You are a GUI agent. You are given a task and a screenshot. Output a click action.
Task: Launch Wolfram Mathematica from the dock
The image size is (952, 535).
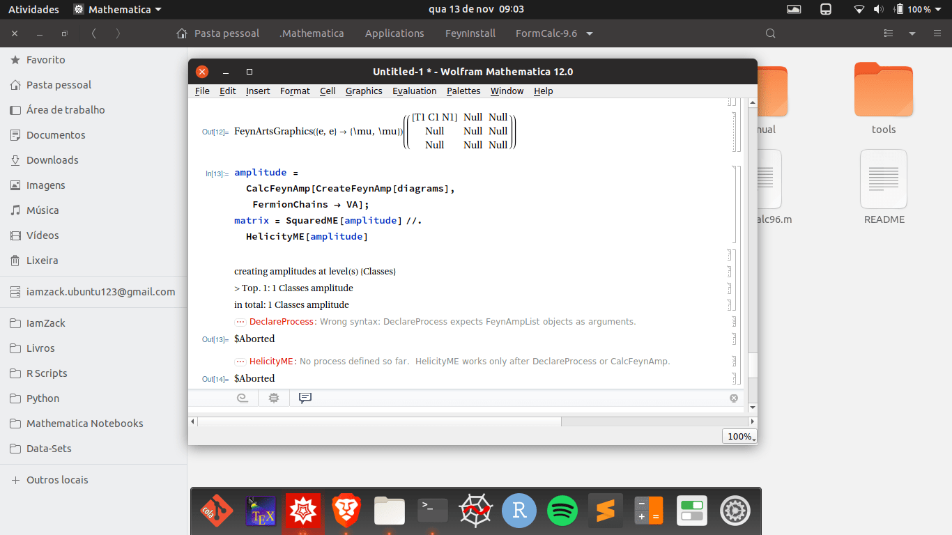coord(303,511)
